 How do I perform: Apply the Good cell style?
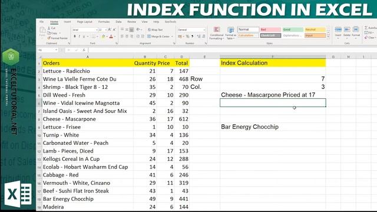click(293, 29)
